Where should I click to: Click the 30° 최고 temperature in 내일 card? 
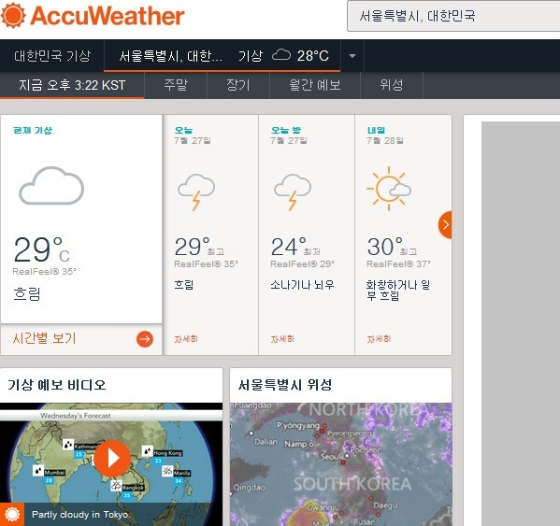(392, 247)
